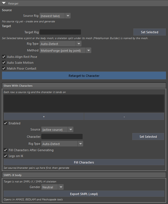
Task: Click the source rig pairs list box
Action: click(x=84, y=103)
